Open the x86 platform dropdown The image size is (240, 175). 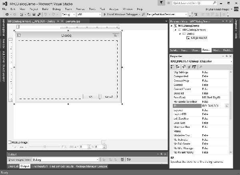click(100, 14)
